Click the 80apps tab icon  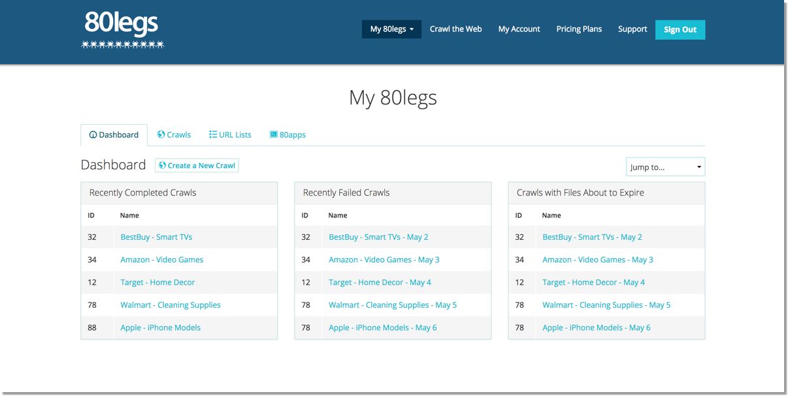tap(274, 135)
